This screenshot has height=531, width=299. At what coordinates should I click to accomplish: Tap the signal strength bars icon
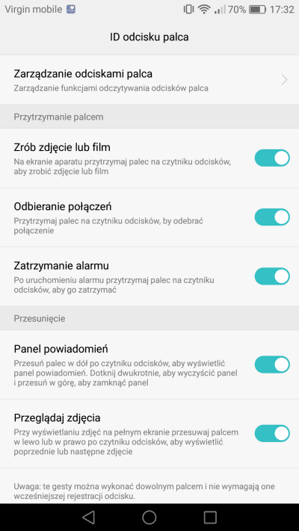[x=220, y=10]
